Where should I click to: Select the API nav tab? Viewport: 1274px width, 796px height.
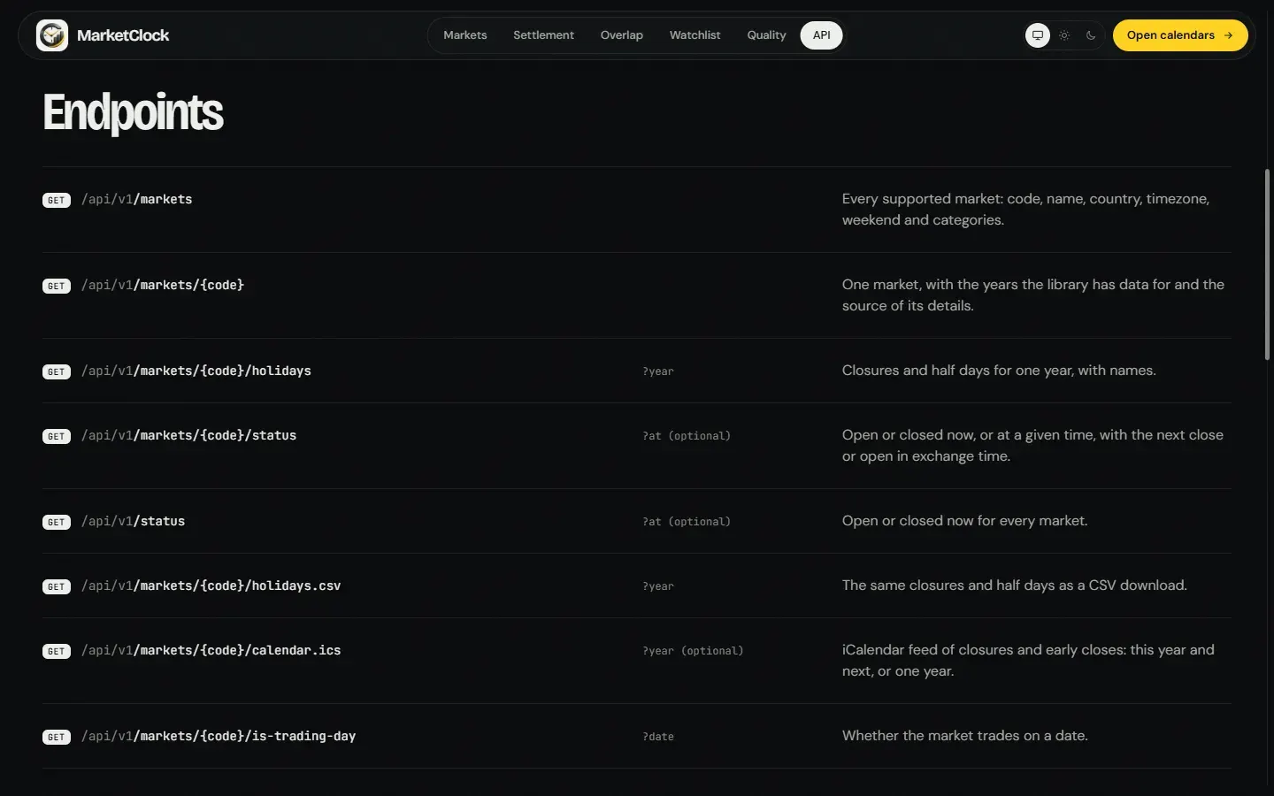(822, 35)
